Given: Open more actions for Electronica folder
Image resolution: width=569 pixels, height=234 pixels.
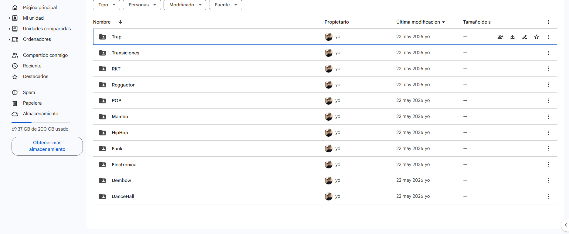Looking at the screenshot, I should coord(549,164).
